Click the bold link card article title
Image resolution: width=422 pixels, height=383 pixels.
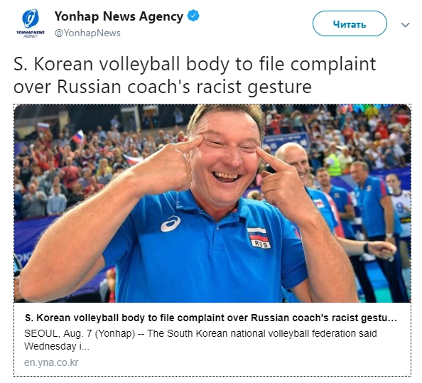[x=211, y=318]
